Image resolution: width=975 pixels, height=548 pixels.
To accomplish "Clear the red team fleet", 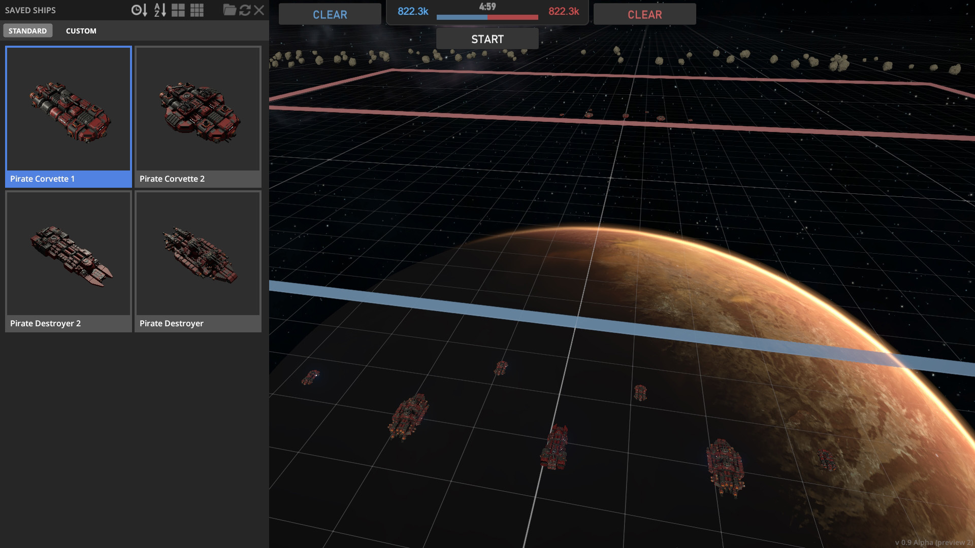I will point(645,14).
